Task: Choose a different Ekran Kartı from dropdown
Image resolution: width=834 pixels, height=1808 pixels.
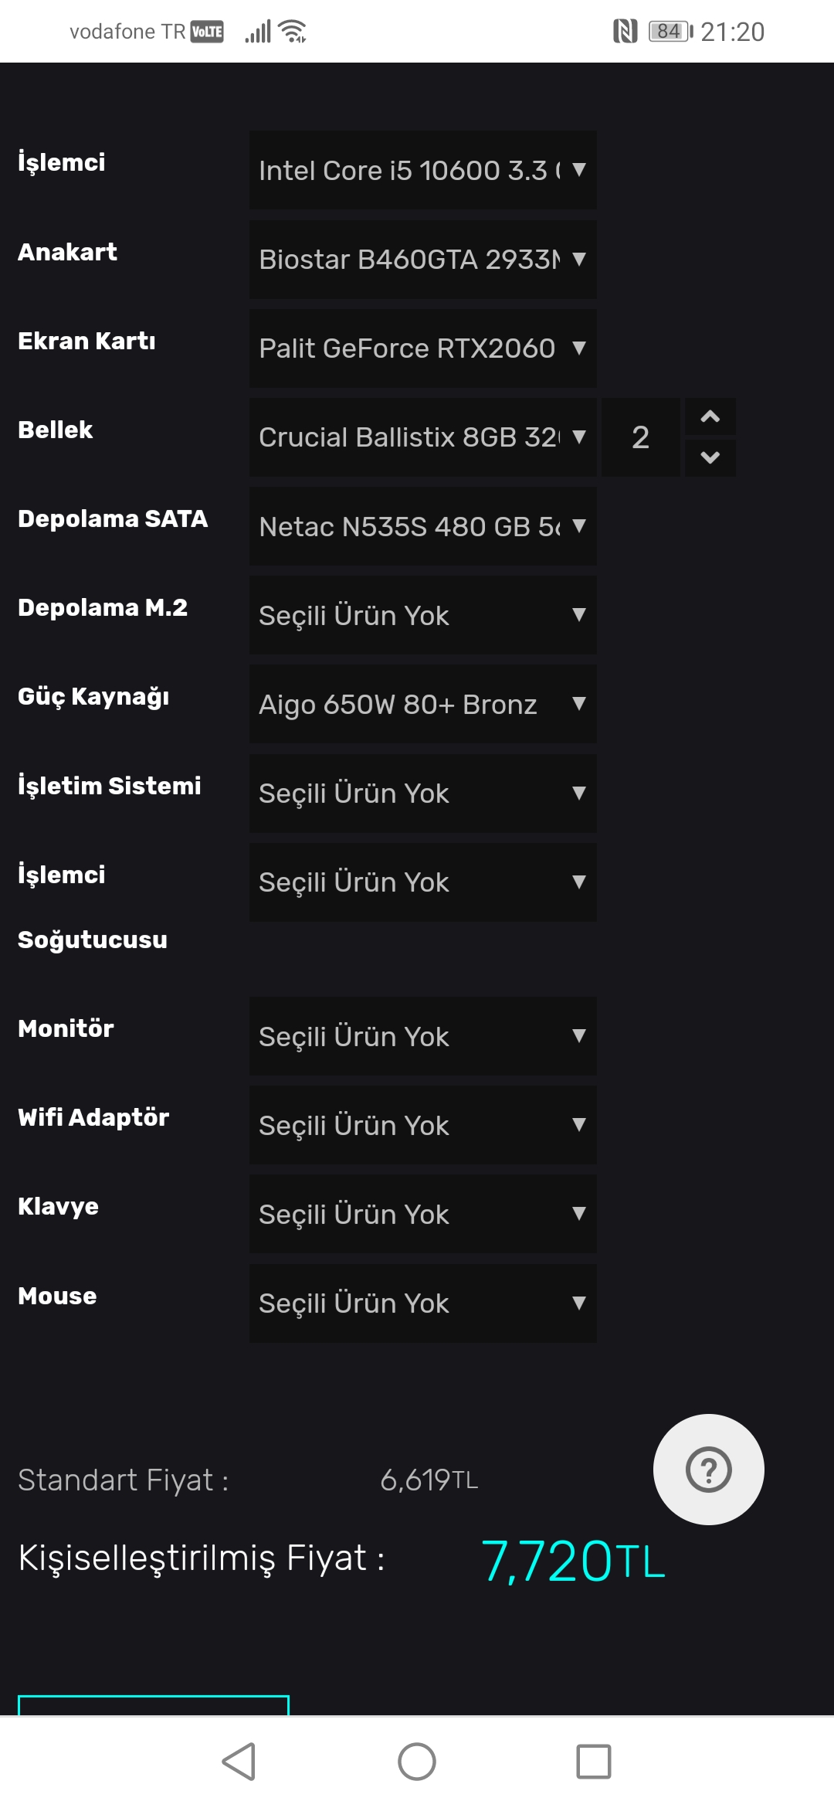Action: coord(422,348)
